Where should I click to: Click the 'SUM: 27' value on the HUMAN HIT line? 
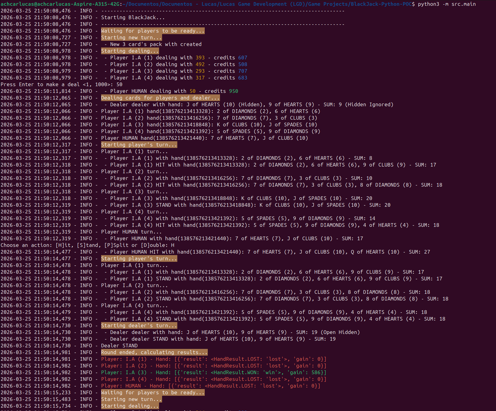(x=419, y=252)
